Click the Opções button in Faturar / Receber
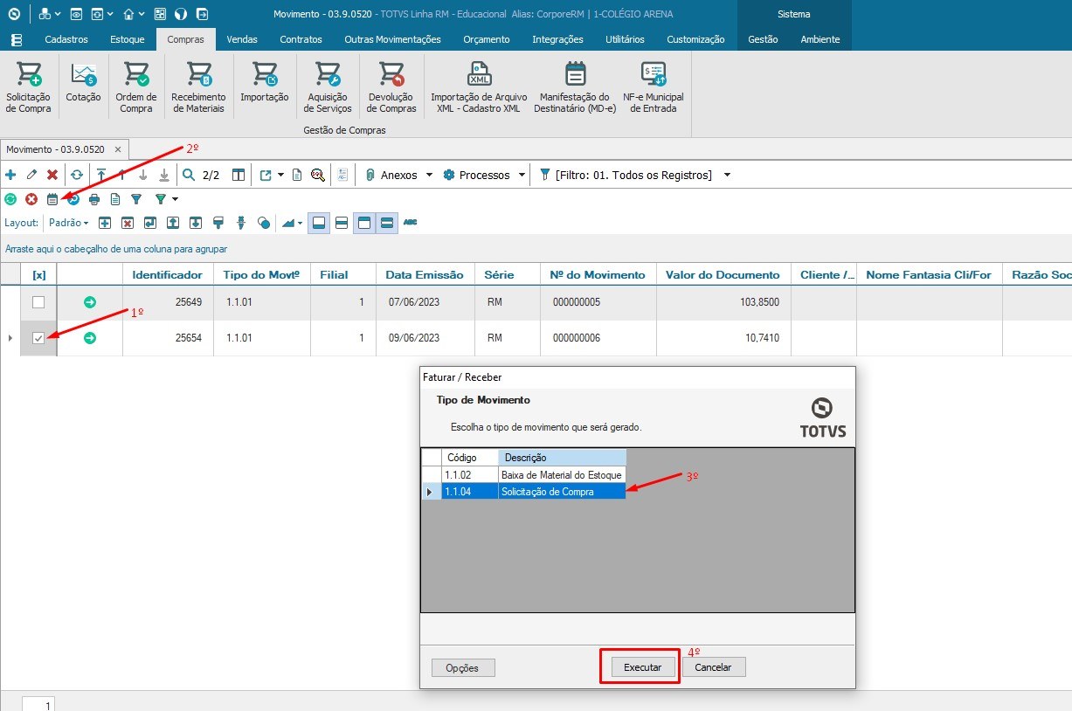The width and height of the screenshot is (1072, 711). coord(462,666)
